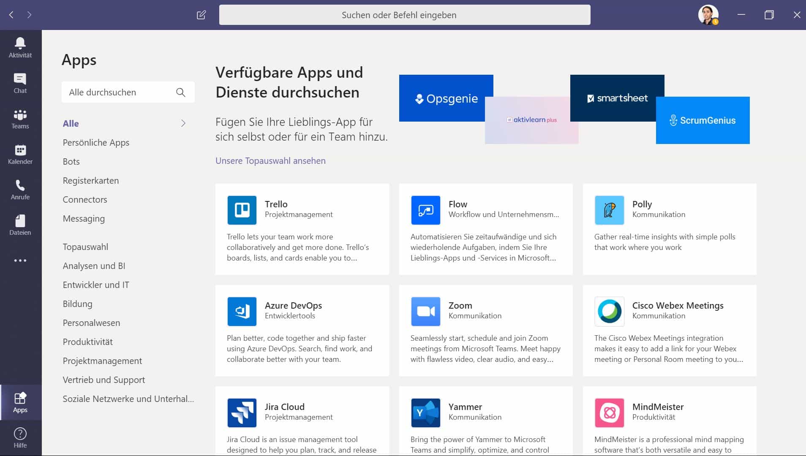Click the Flow app icon

[426, 210]
